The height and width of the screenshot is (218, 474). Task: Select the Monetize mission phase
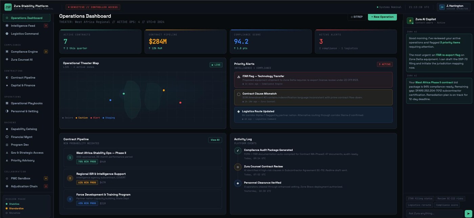[x=13, y=213]
